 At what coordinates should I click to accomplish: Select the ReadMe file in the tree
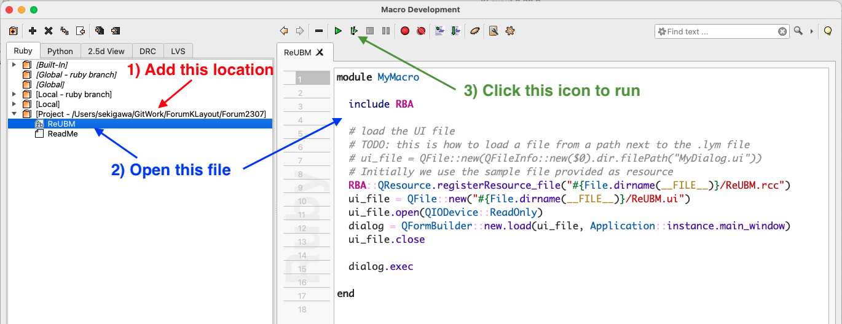click(63, 133)
